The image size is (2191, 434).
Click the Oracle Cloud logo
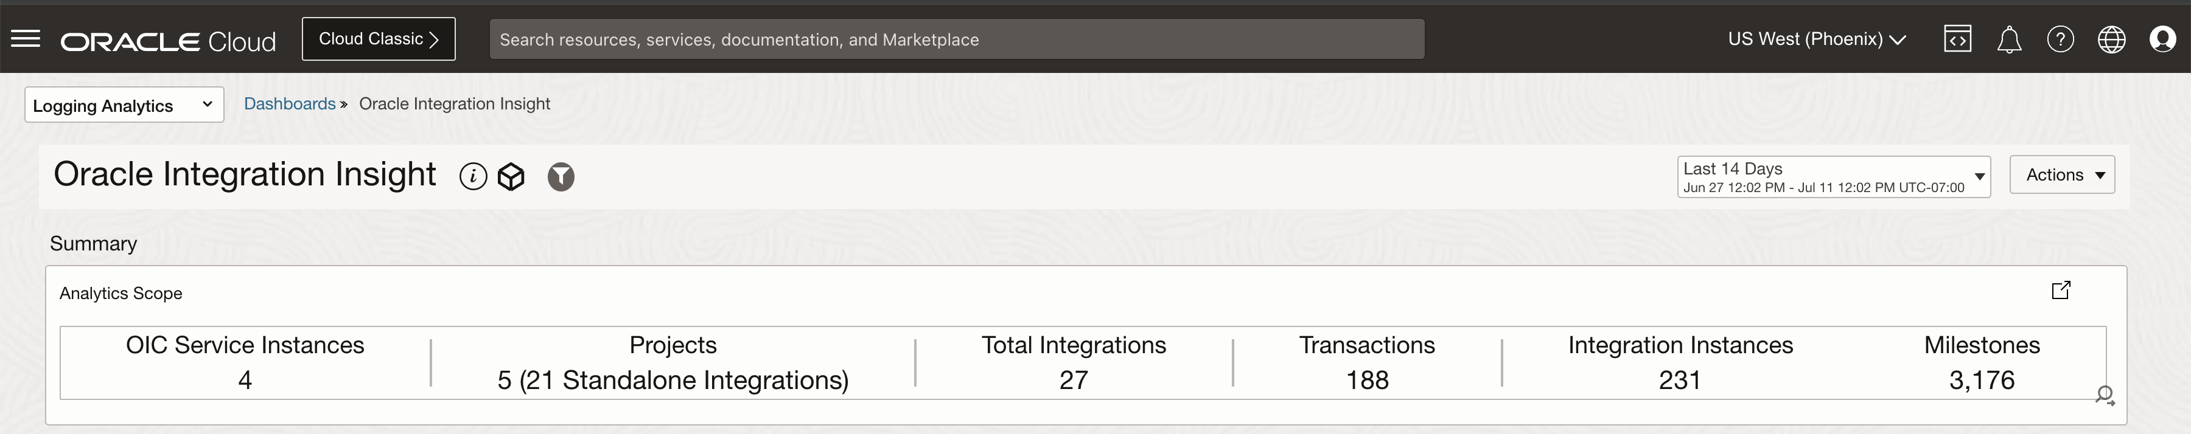coord(167,41)
